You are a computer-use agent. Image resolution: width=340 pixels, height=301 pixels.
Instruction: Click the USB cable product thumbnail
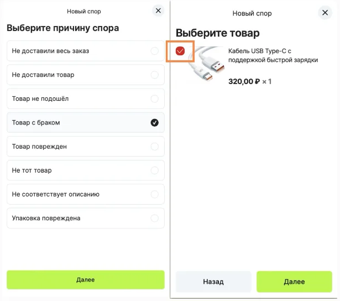click(206, 64)
